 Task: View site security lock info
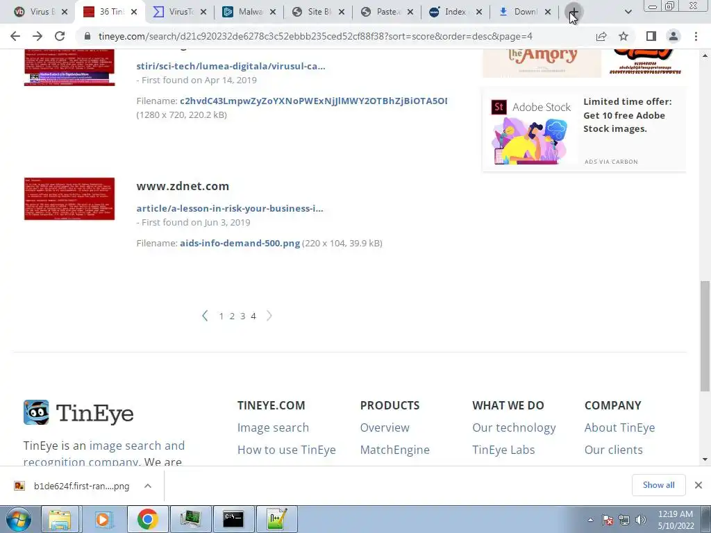87,36
